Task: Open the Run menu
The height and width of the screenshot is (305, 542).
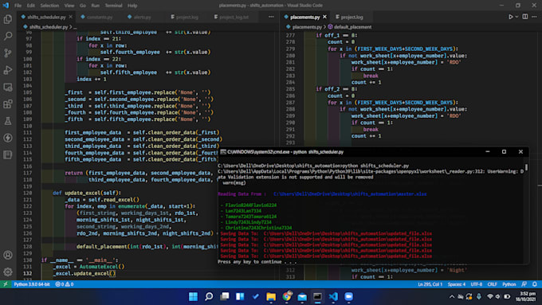Action: [96, 6]
